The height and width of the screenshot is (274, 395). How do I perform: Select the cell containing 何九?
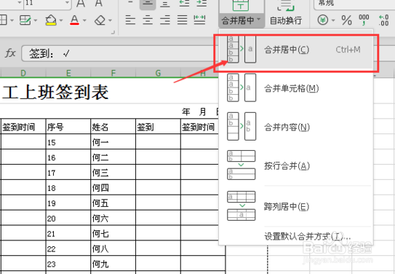click(x=113, y=263)
